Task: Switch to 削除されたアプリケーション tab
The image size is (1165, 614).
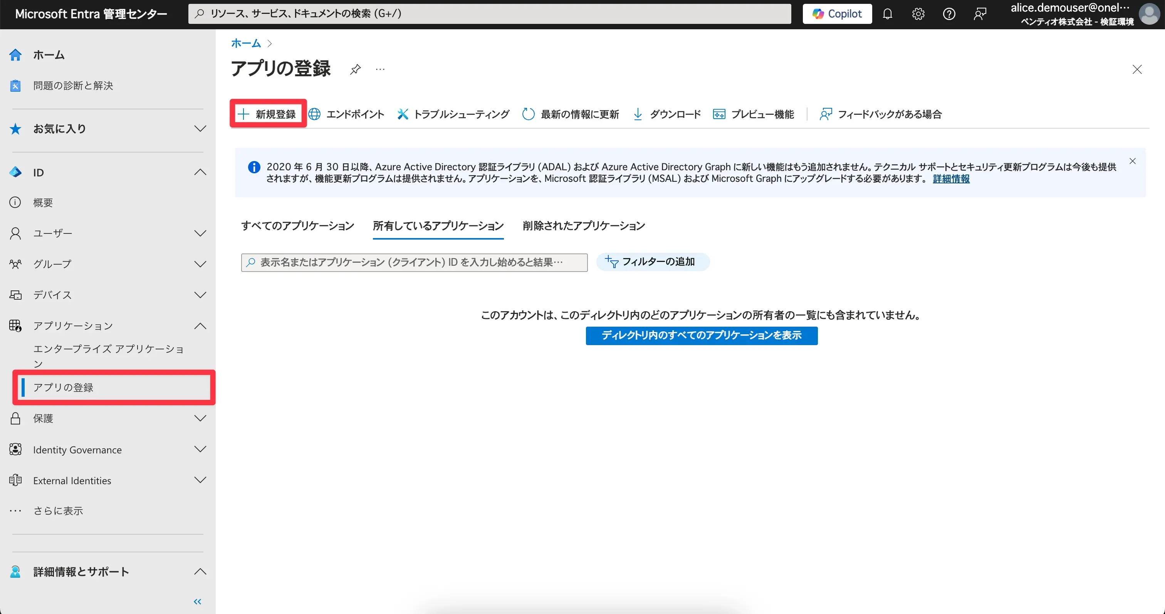Action: tap(583, 226)
